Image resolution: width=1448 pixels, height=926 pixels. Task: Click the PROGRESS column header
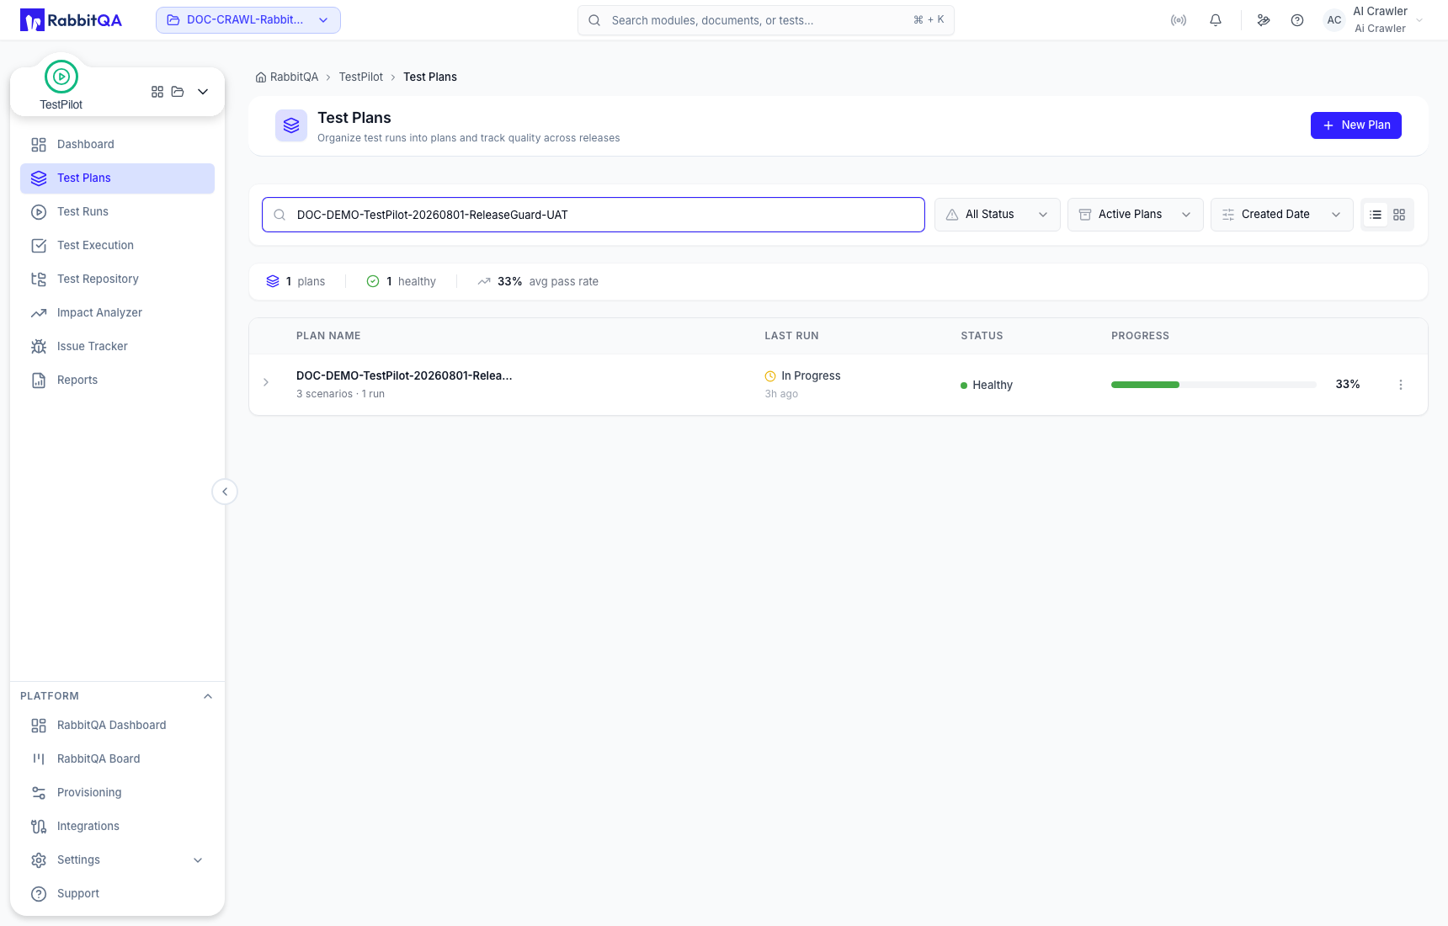1140,336
